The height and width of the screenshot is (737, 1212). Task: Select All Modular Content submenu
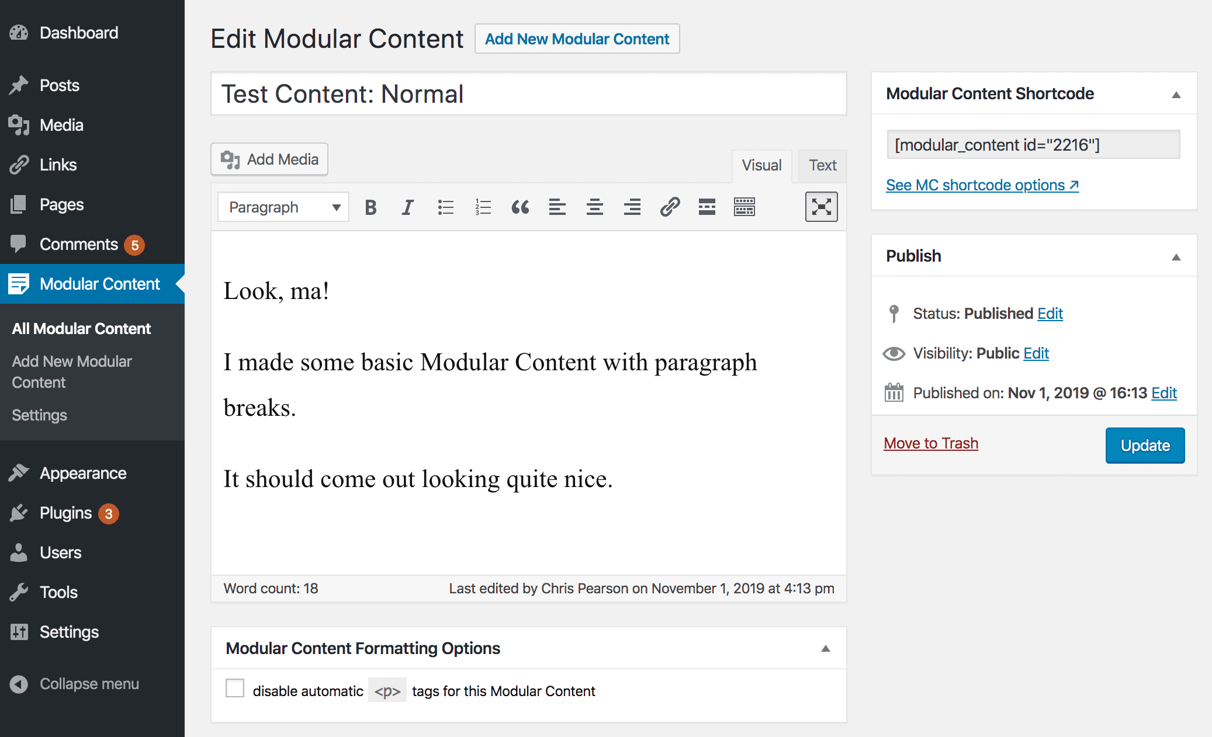[81, 329]
